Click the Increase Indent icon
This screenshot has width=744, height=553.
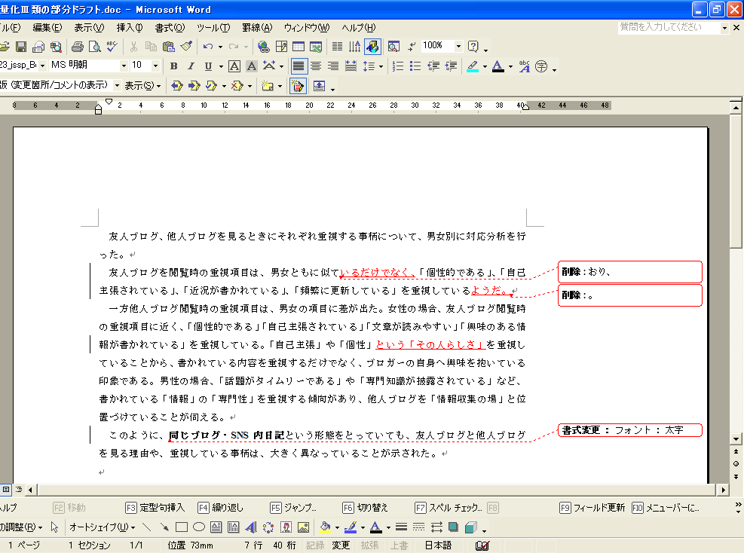click(451, 66)
